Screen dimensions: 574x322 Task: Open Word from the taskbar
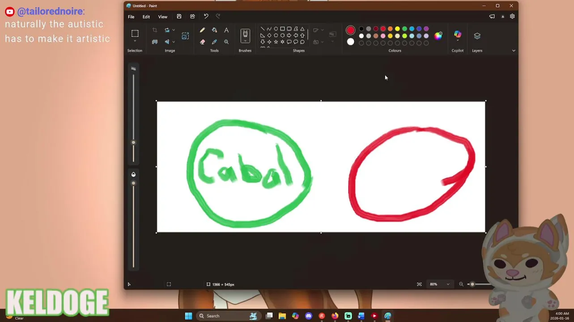point(361,316)
